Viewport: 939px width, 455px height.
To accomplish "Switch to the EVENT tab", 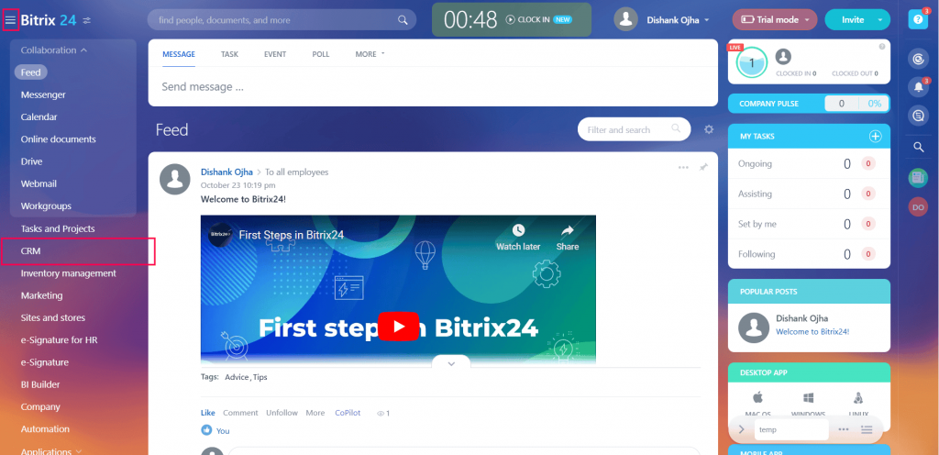I will coord(275,54).
